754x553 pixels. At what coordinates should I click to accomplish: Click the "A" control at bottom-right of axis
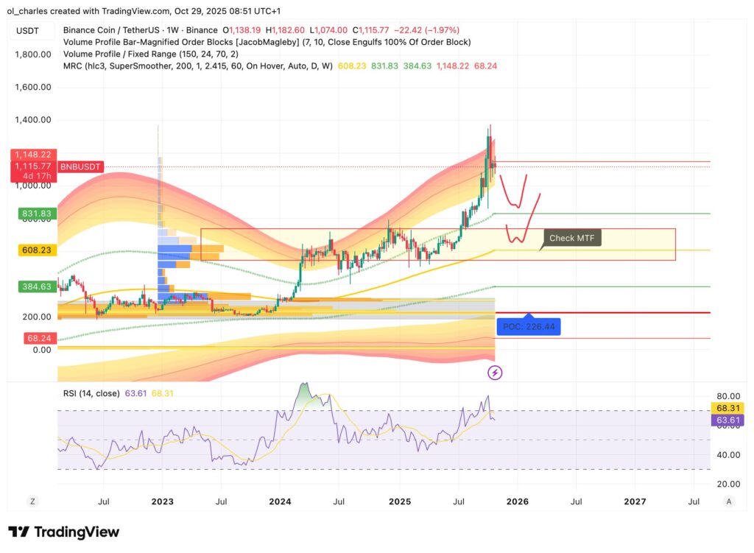coord(728,501)
